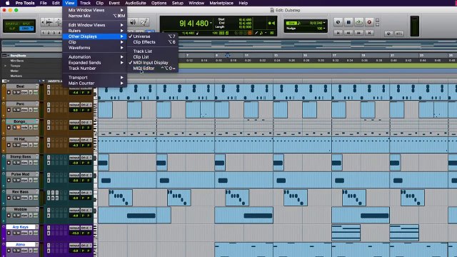This screenshot has height=257, width=457.
Task: Enable Slip edit mode
Action: [12, 29]
